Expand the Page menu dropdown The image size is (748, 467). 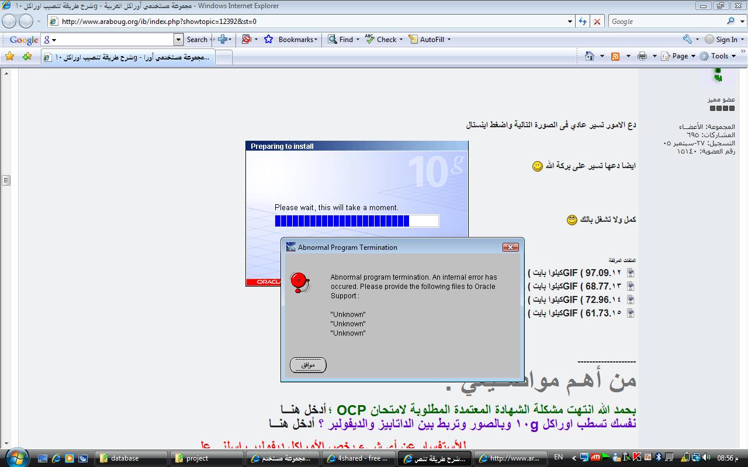(x=683, y=56)
